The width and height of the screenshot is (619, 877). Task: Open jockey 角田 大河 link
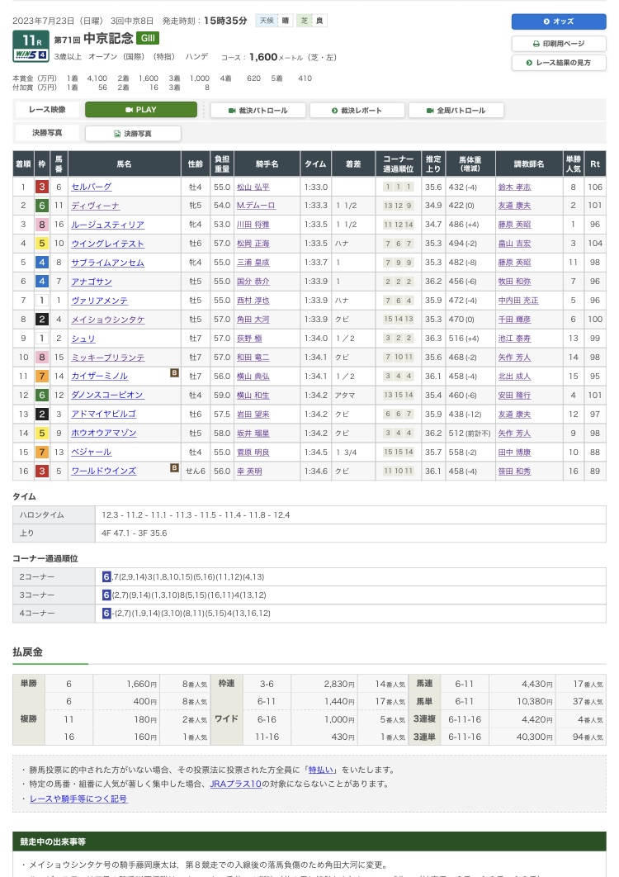tap(253, 320)
